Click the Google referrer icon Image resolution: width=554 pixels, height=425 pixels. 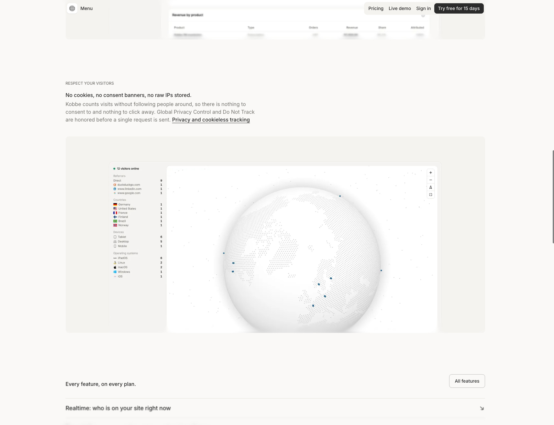(x=115, y=193)
